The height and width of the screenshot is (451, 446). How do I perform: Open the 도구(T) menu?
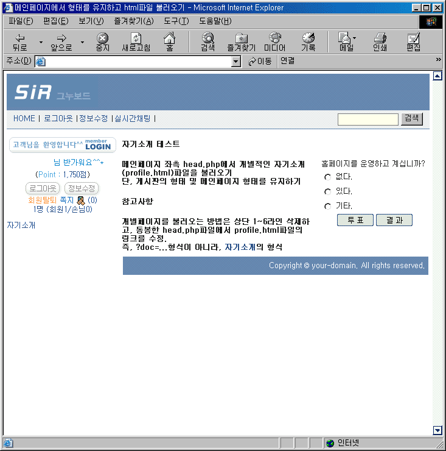pos(176,21)
